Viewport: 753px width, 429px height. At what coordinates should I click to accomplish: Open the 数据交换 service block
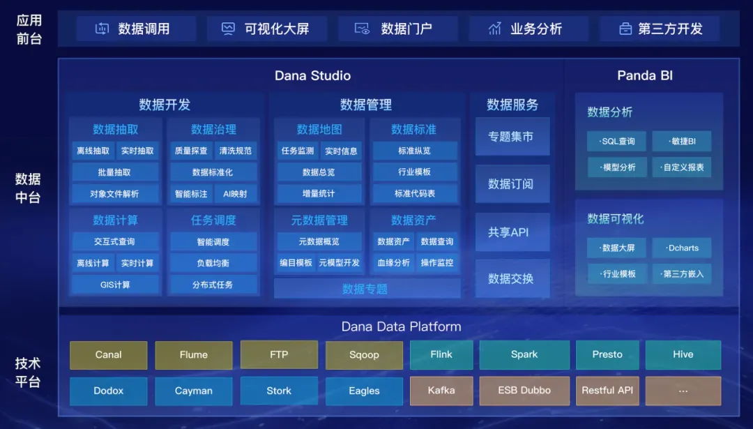[x=512, y=278]
